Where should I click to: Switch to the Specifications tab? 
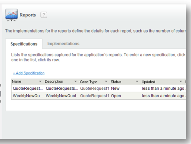(x=24, y=44)
